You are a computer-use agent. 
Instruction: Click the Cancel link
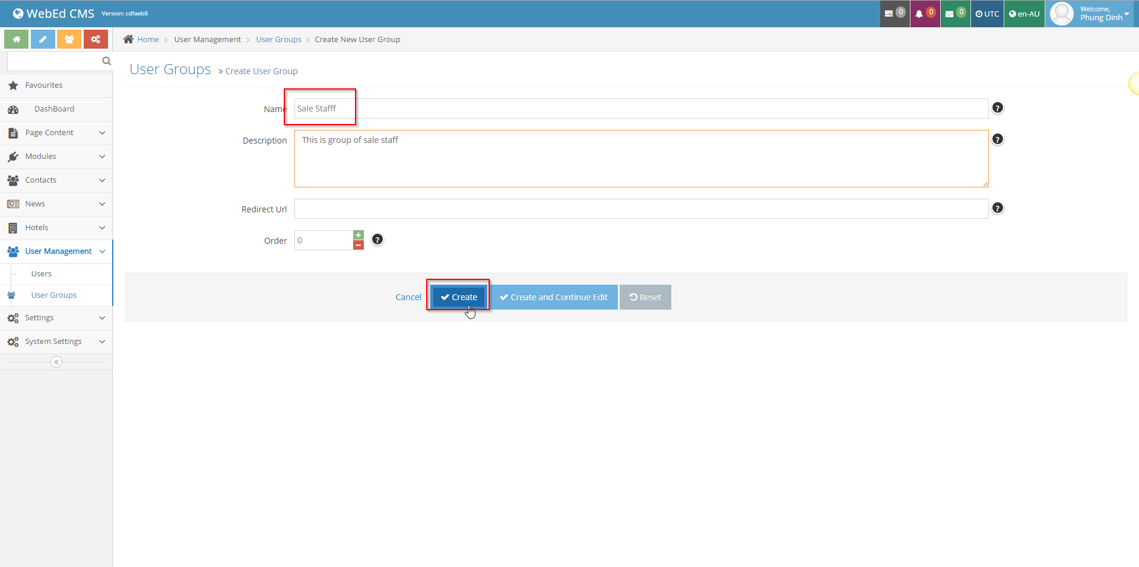point(408,297)
